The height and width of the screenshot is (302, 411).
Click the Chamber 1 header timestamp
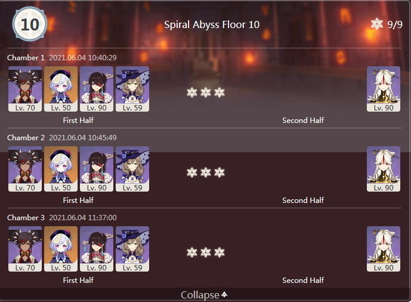[82, 58]
